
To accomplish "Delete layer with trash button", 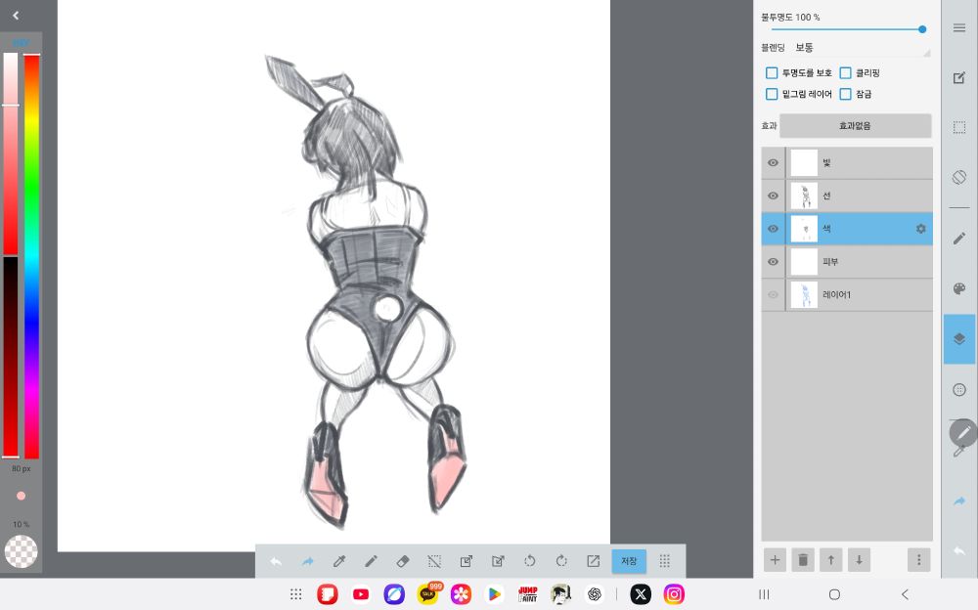I will click(803, 560).
